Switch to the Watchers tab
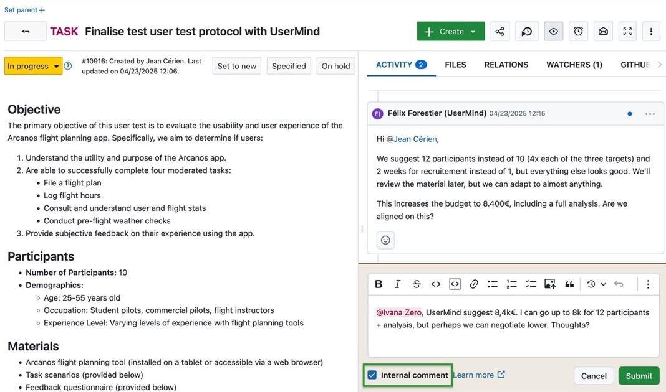 [x=574, y=64]
